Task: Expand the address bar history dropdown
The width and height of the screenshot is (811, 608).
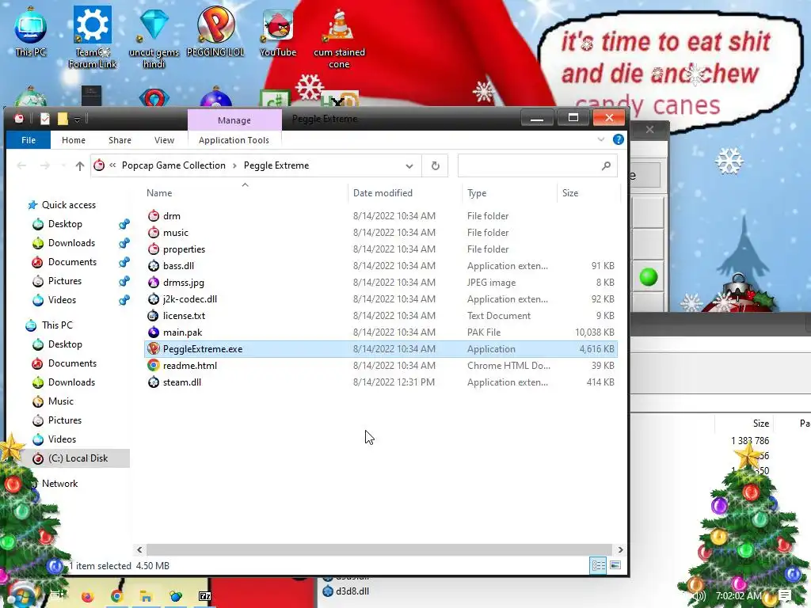Action: tap(409, 166)
